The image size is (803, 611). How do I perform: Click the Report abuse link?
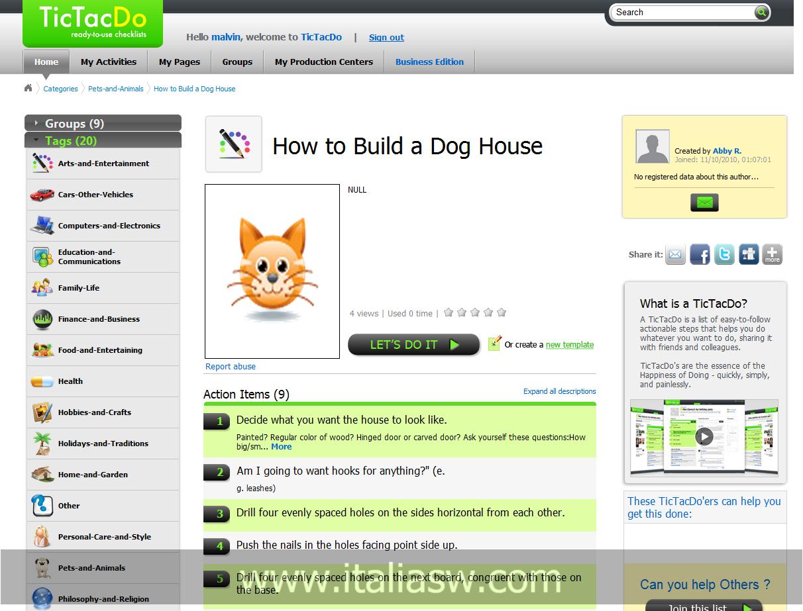click(x=231, y=367)
